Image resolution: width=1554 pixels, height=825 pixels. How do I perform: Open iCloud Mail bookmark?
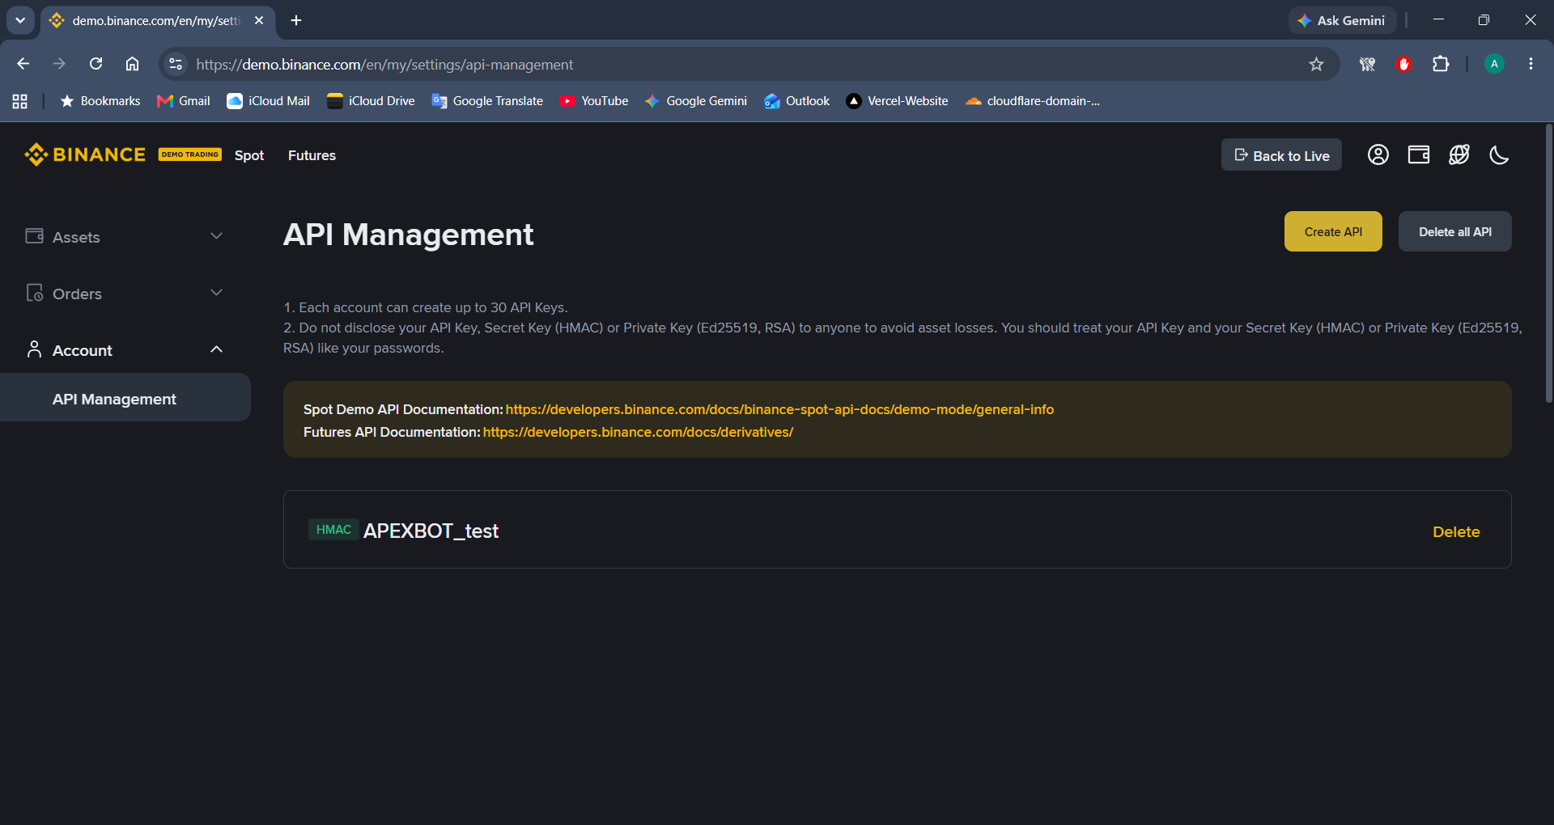point(268,101)
